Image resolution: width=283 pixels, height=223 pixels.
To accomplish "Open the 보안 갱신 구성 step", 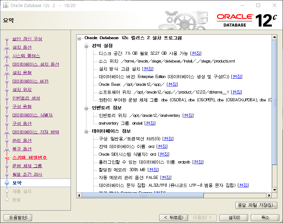I will tap(27, 39).
